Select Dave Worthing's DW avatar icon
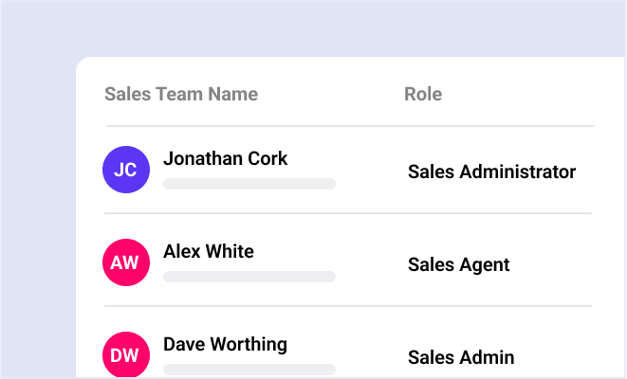The width and height of the screenshot is (627, 379). [x=125, y=356]
